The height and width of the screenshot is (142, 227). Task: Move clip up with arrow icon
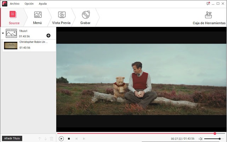pyautogui.click(x=40, y=139)
